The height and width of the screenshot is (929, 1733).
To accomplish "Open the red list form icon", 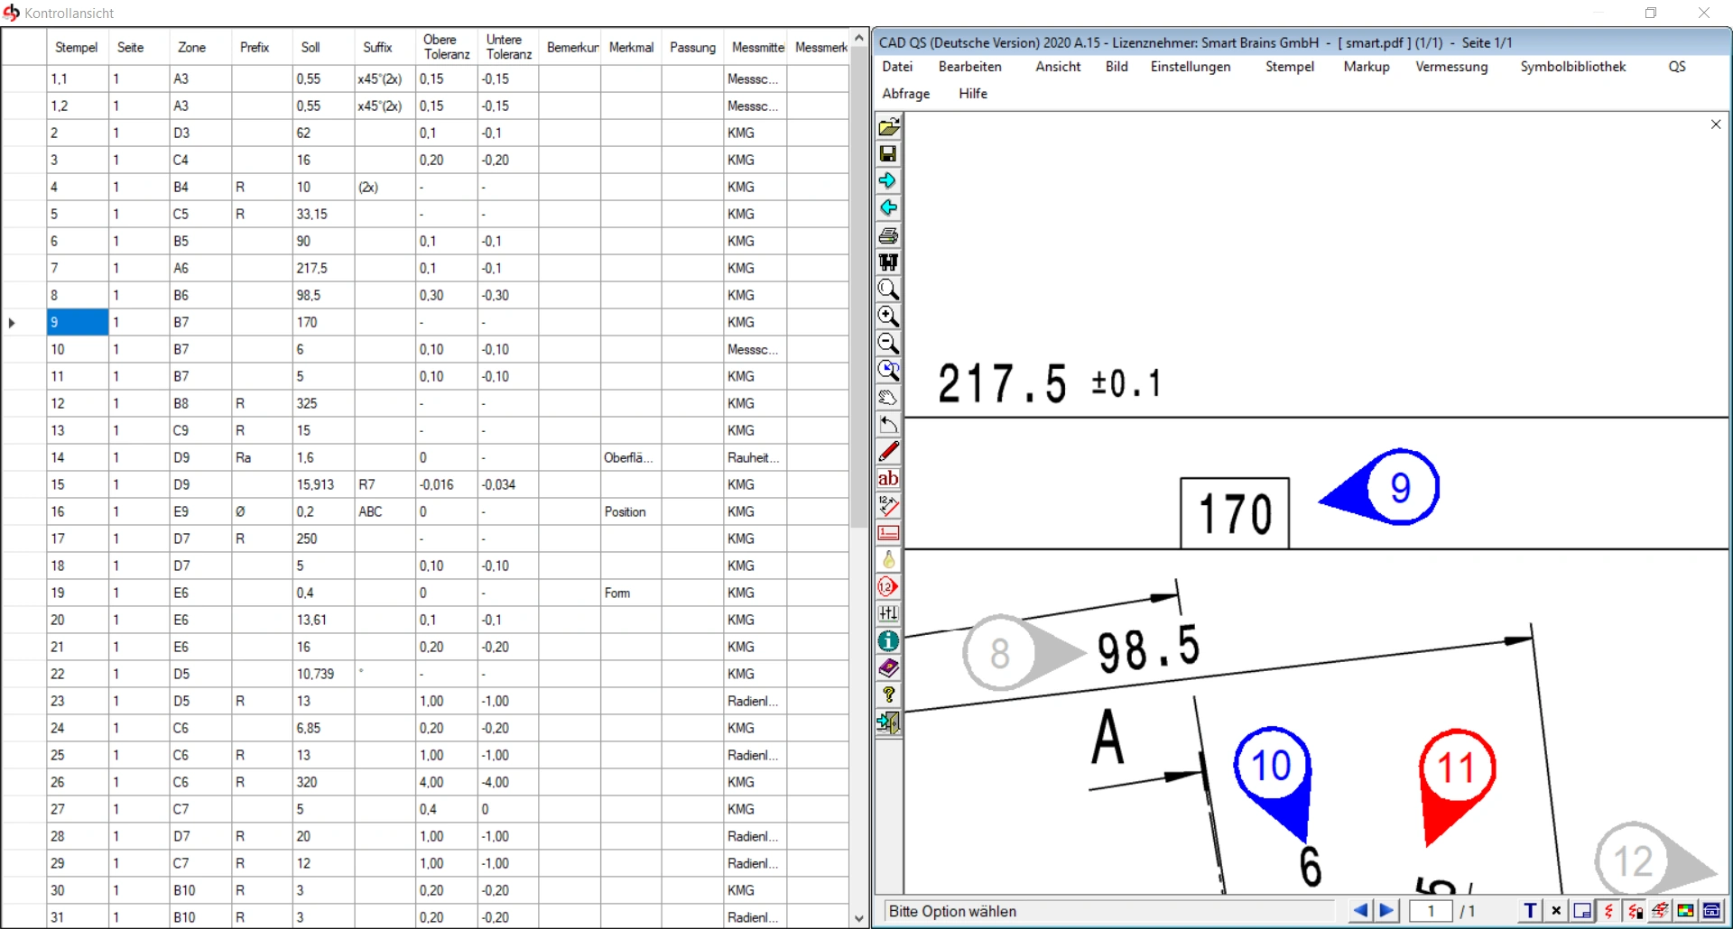I will coord(888,533).
